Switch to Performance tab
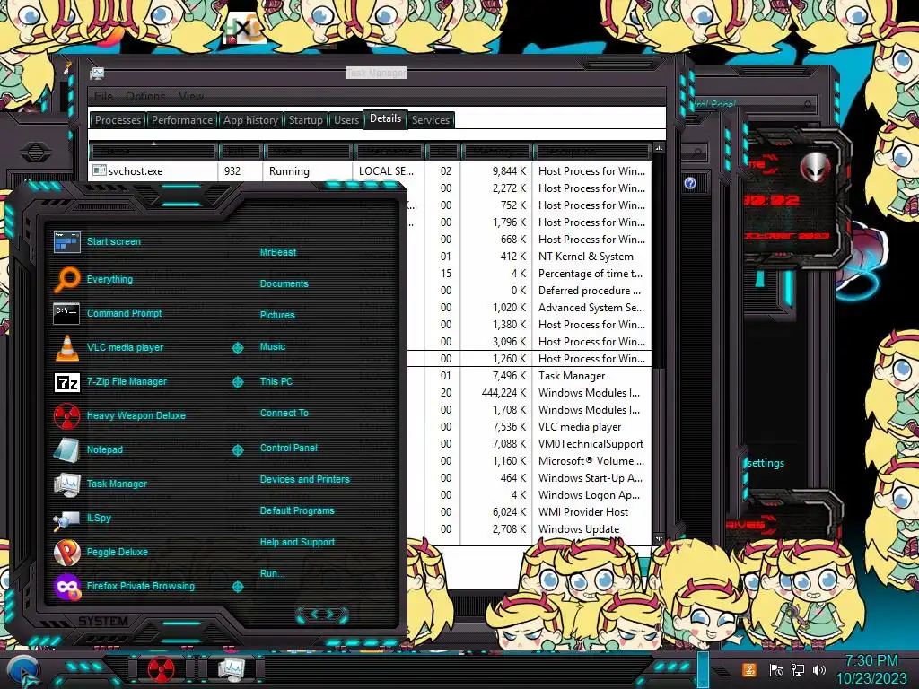This screenshot has height=689, width=919. pyautogui.click(x=182, y=120)
